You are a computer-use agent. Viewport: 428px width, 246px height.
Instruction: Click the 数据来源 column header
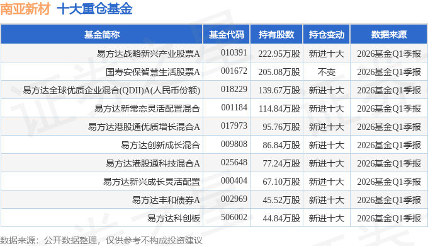389,35
